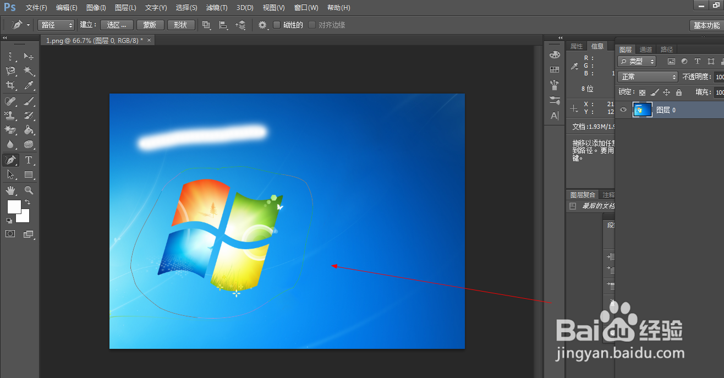The width and height of the screenshot is (724, 378).
Task: Open path arrangement options
Action: click(x=240, y=25)
